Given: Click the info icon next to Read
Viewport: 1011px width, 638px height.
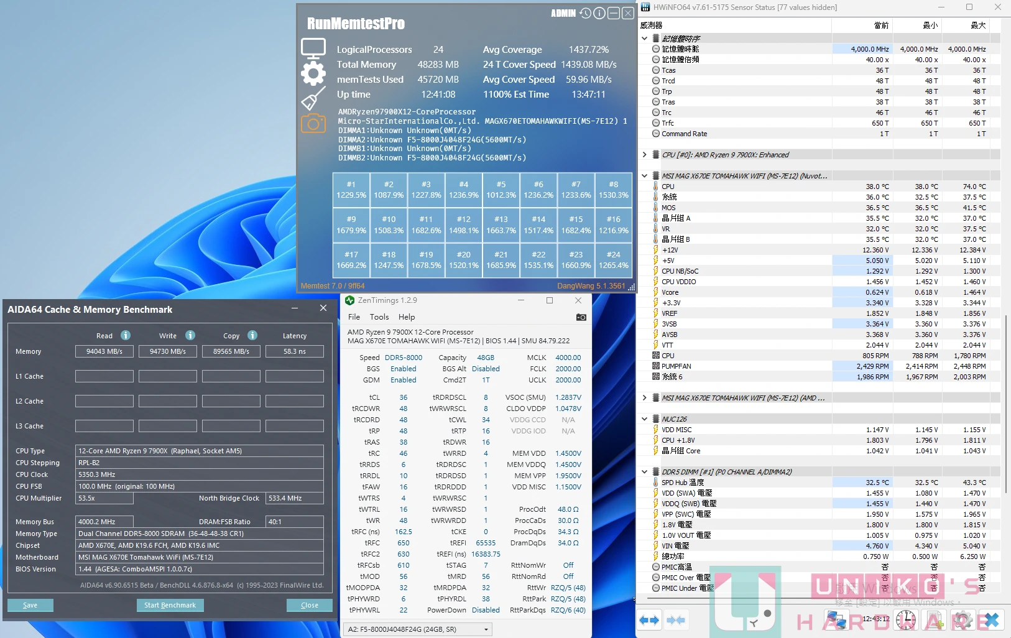Looking at the screenshot, I should [x=126, y=335].
